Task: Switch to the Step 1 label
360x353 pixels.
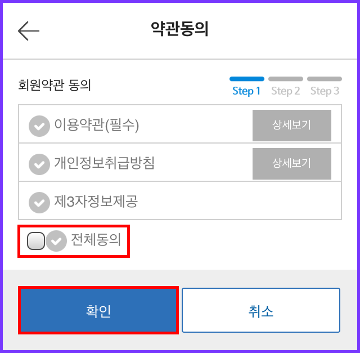Action: (246, 91)
